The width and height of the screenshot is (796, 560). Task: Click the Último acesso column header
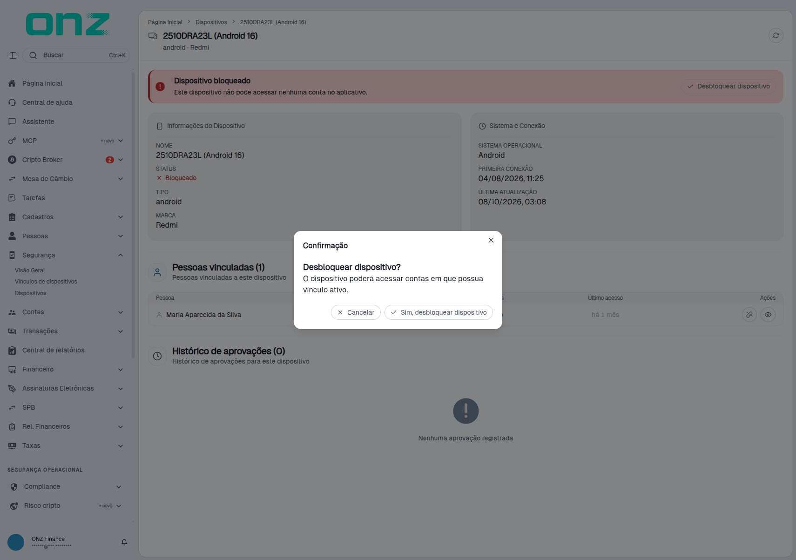(605, 298)
